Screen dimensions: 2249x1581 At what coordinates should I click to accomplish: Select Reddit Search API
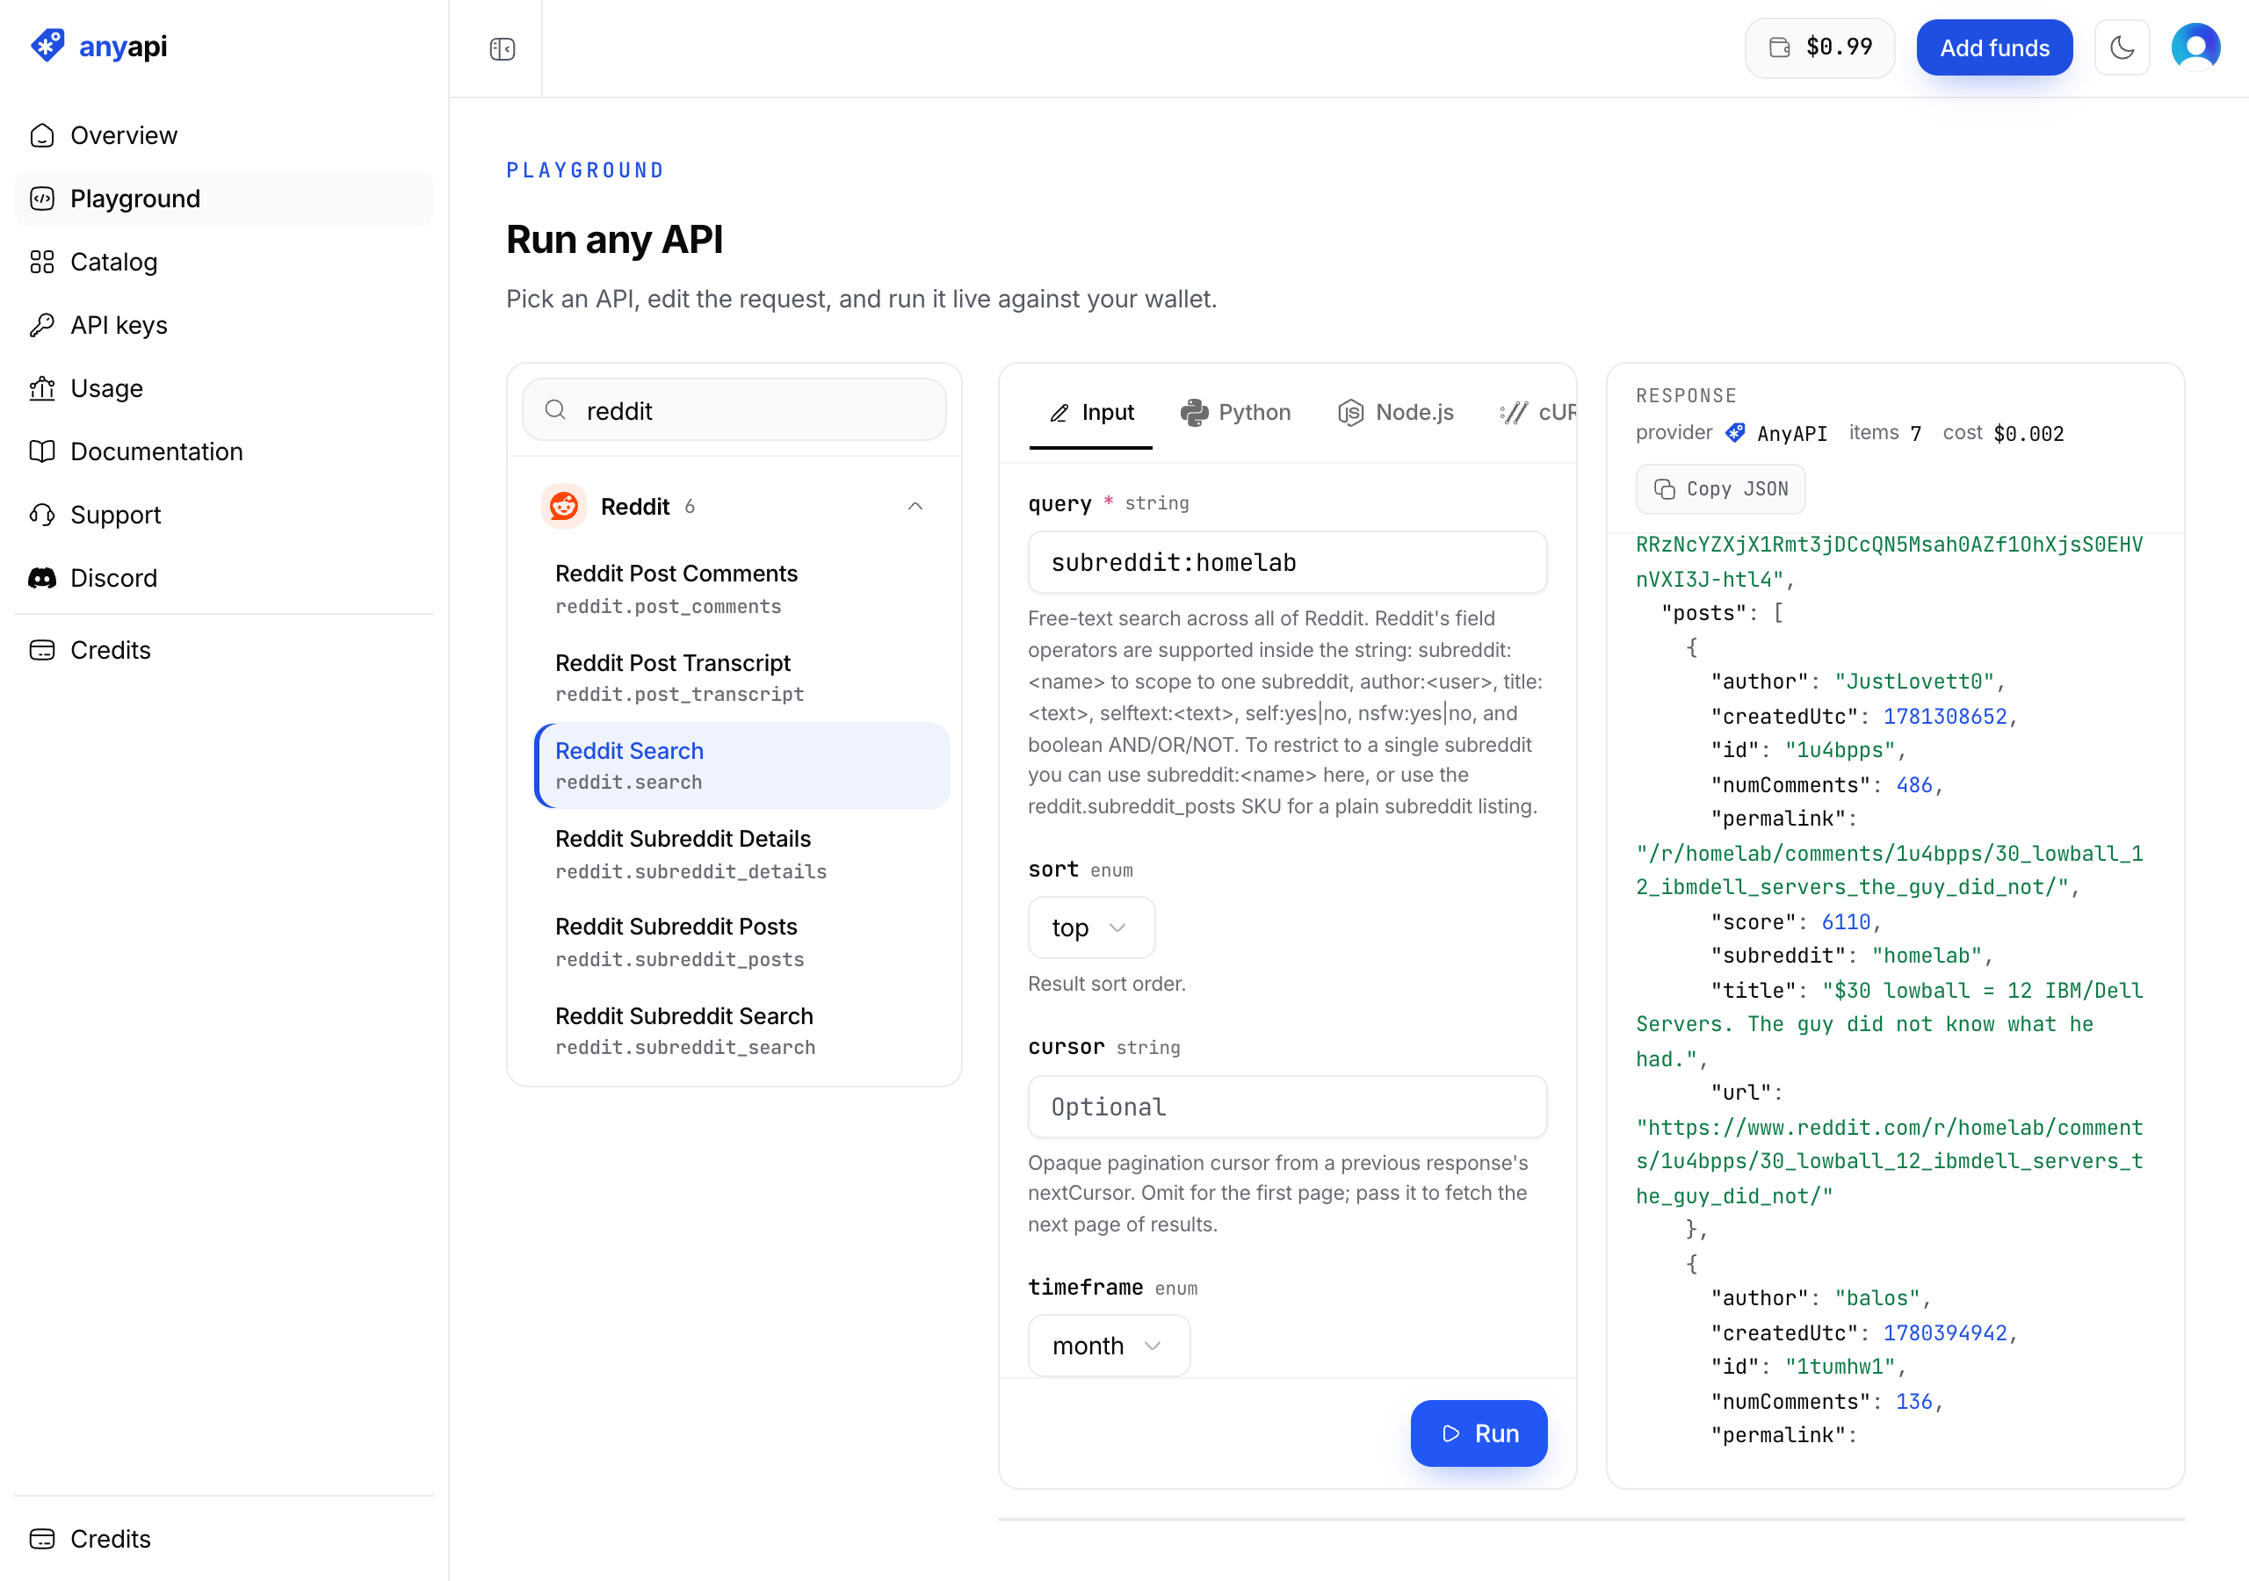click(741, 766)
